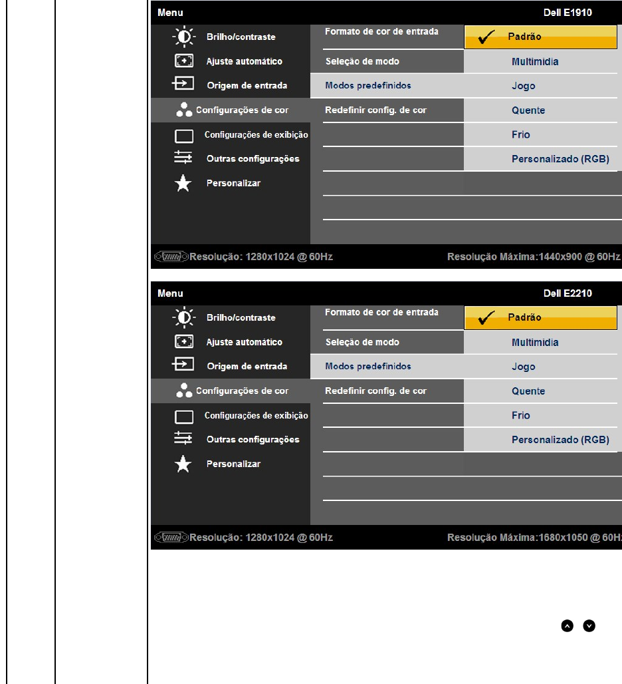Click Brilho/contraste label in E2210 menu
This screenshot has height=684, width=622.
241,318
